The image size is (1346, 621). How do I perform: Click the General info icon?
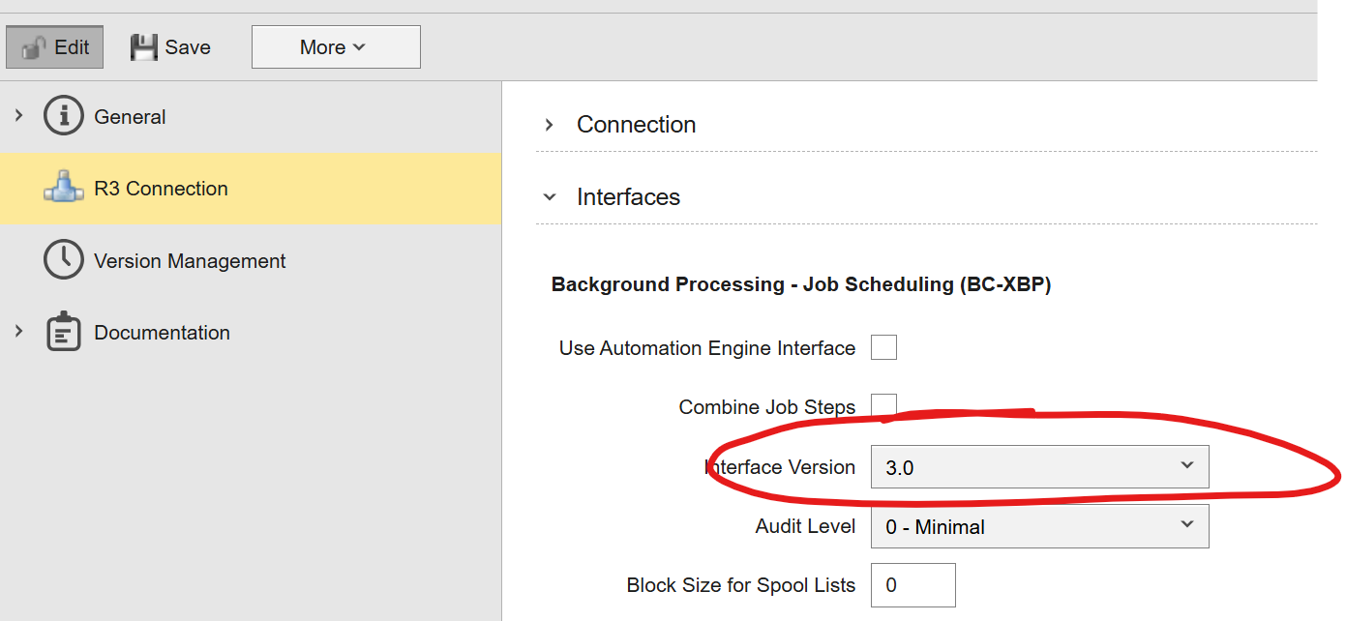(x=64, y=117)
